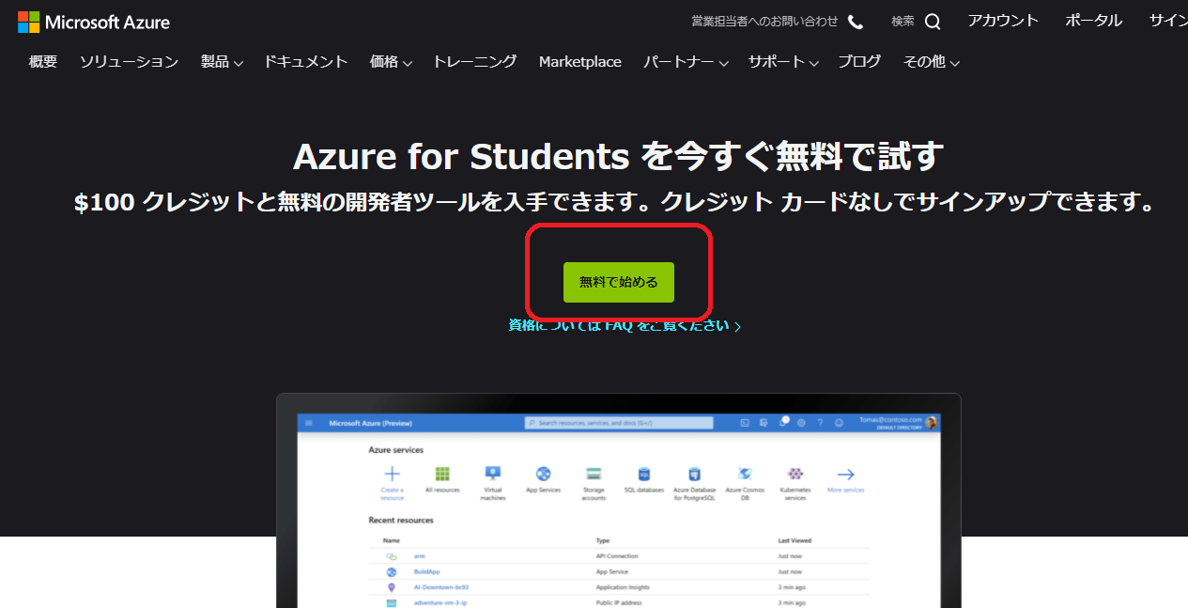This screenshot has height=608, width=1188.
Task: Click the icon beside AI-Downtown-bc93
Action: click(392, 587)
